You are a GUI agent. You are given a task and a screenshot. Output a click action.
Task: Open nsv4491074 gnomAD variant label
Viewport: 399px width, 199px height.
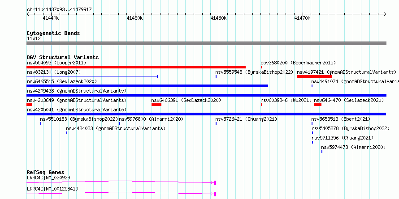[x=355, y=81]
